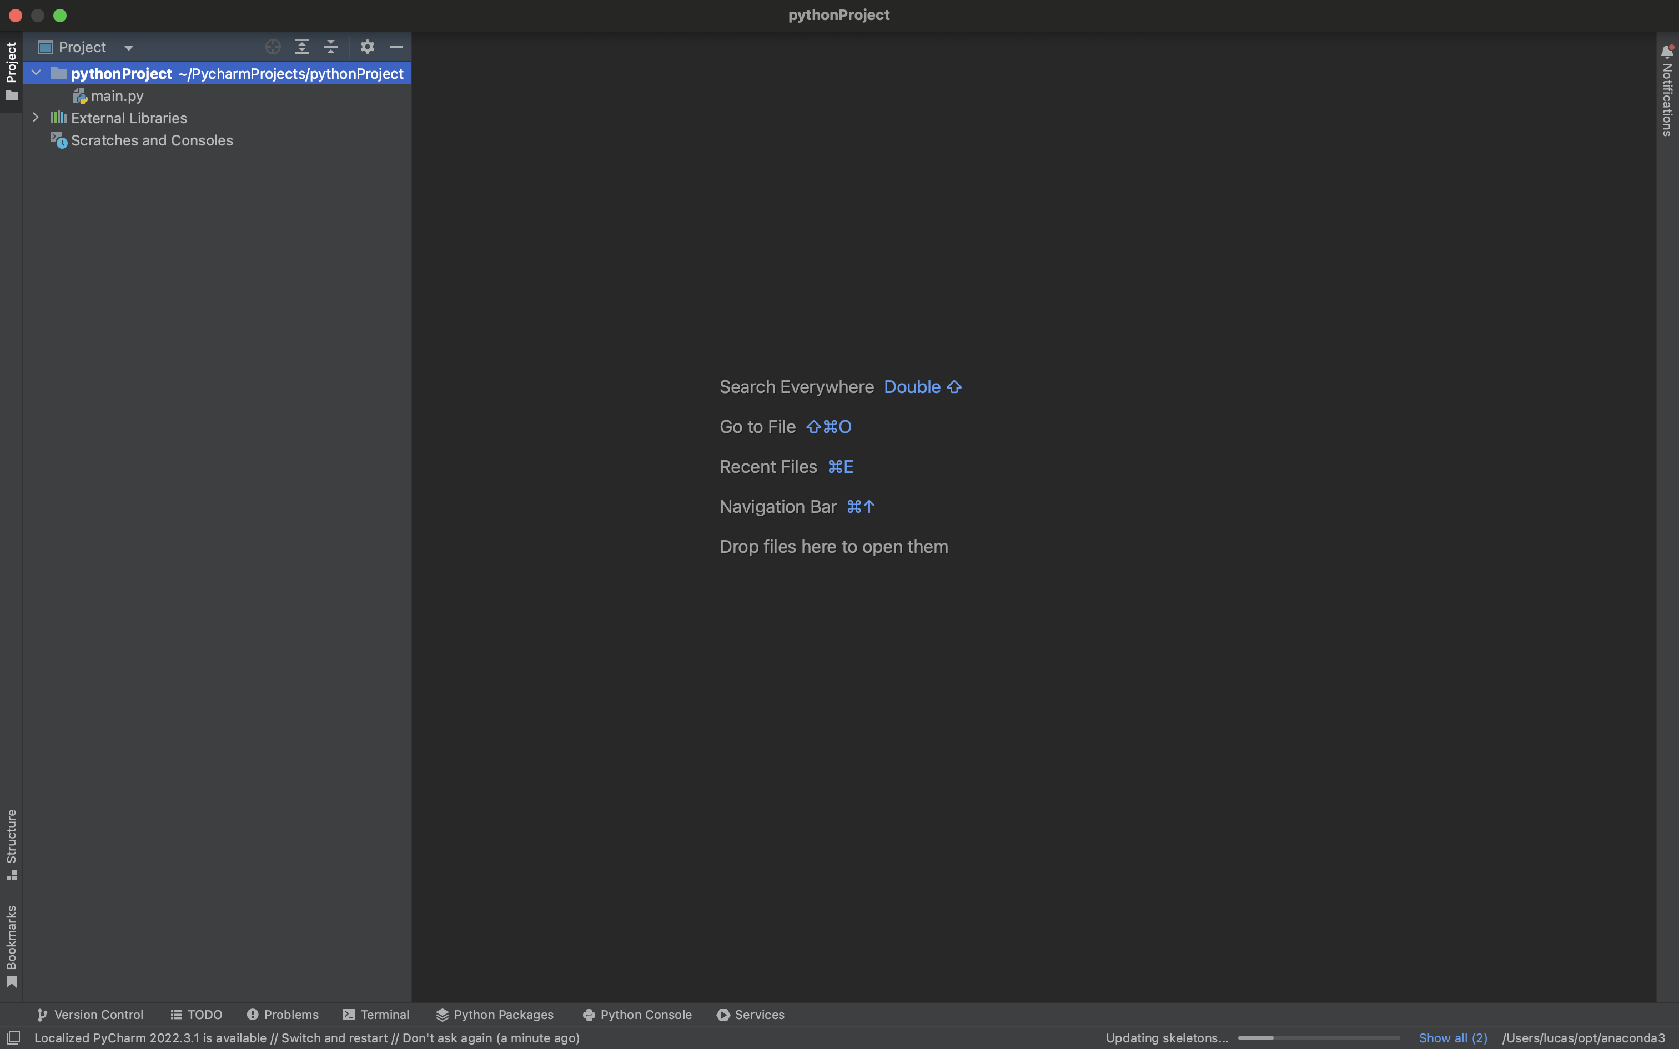Open Notifications bell on right sidebar
Viewport: 1679px width, 1049px height.
point(1667,52)
